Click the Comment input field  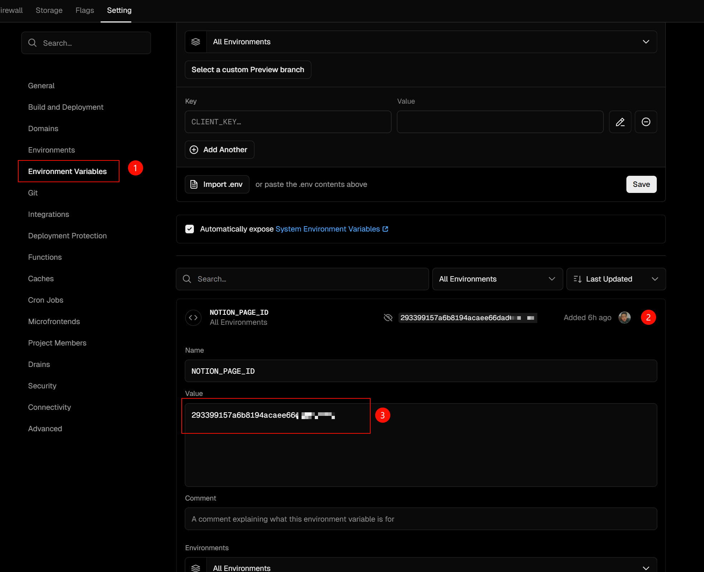[421, 519]
